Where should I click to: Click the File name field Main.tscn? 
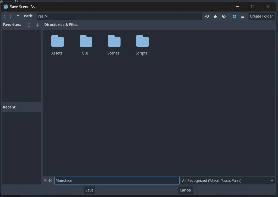coord(117,180)
